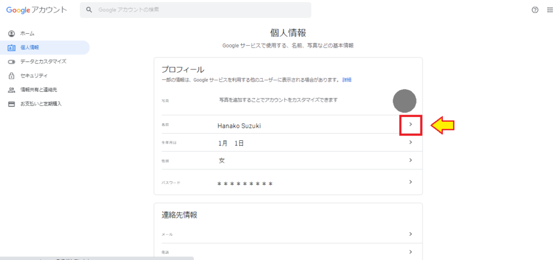Viewport: 559px width, 260px height.
Task: Click the 詳細 link in profile
Action: click(347, 80)
